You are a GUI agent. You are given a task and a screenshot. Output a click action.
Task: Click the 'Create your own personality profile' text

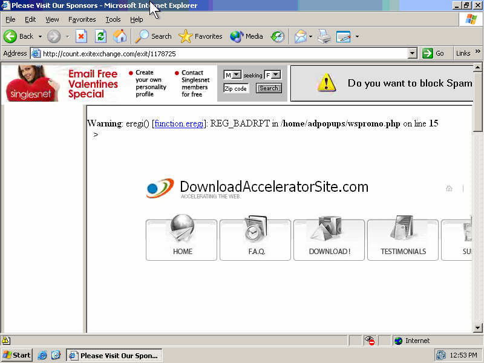[151, 83]
